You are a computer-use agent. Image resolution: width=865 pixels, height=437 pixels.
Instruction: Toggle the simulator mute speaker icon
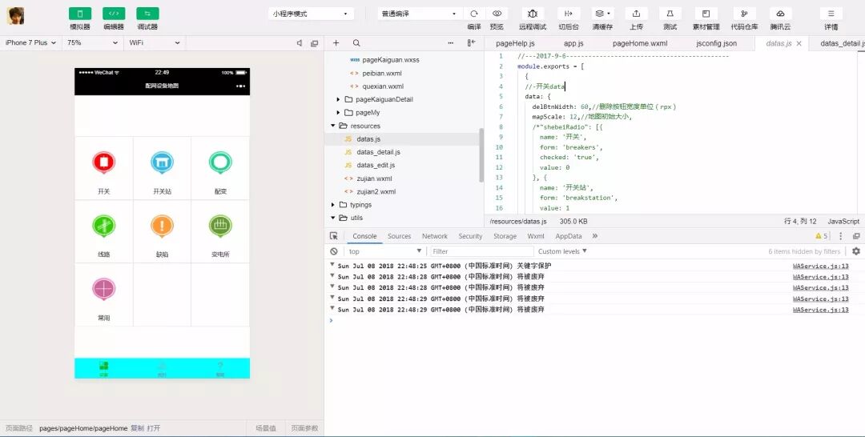click(x=300, y=43)
